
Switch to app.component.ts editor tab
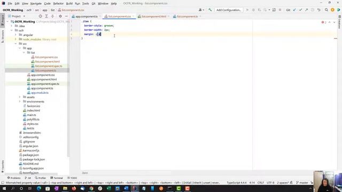click(87, 17)
